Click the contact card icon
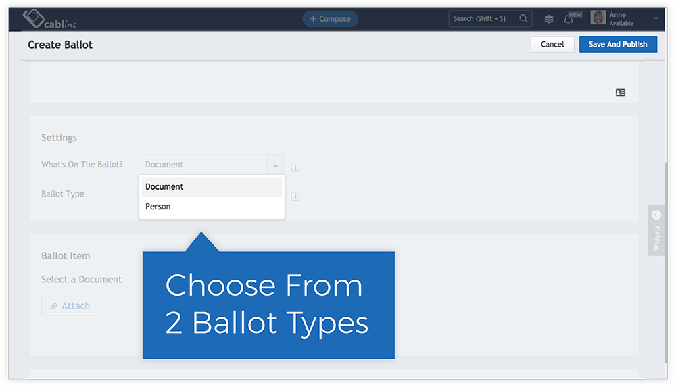The height and width of the screenshot is (387, 676). [621, 93]
